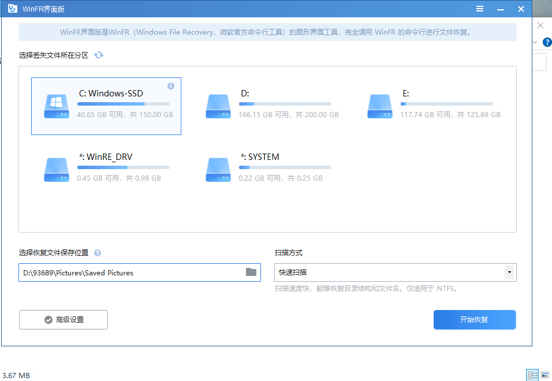The height and width of the screenshot is (381, 552).
Task: Click the info icon on C: Windows-SSD tile
Action: click(x=170, y=85)
